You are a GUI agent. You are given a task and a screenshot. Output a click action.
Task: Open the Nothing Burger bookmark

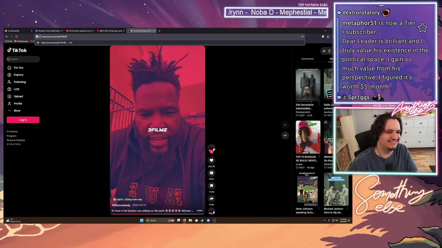[21, 41]
